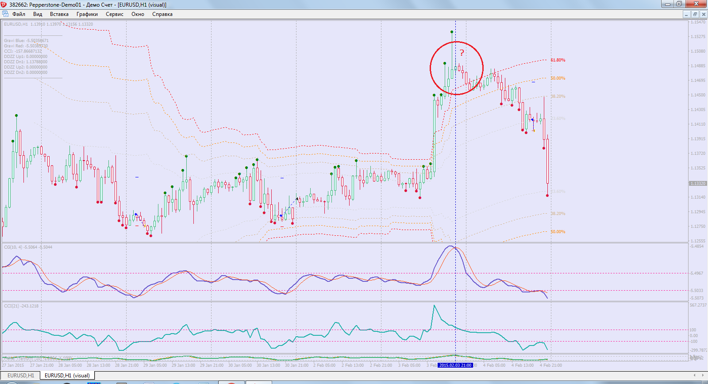Screen dimensions: 708x384
Task: Click the 27 Jan 2015 time axis label
Action: (13, 365)
